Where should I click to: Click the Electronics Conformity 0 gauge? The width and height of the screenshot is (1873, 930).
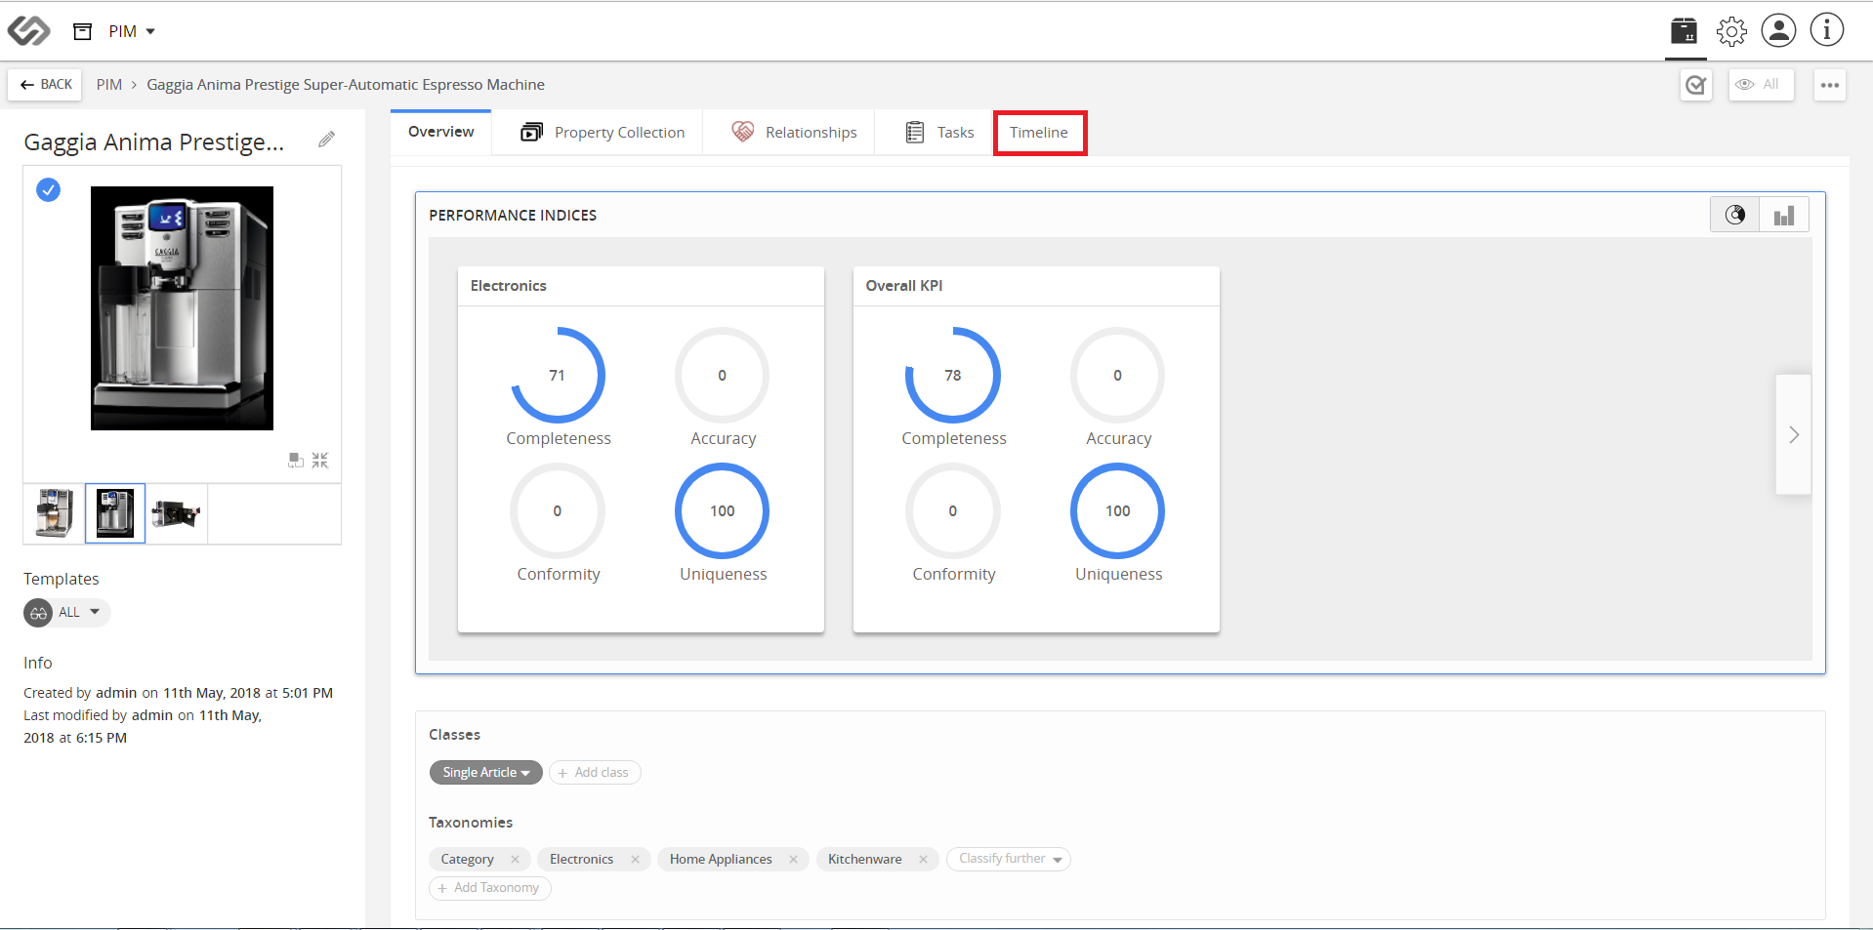click(x=558, y=510)
